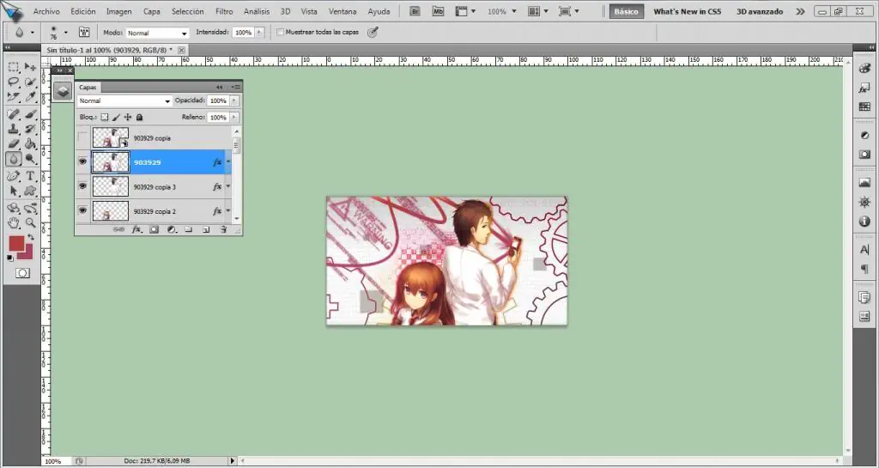Add a layer mask from panel footer
Viewport: 879px width, 468px height.
pos(155,229)
